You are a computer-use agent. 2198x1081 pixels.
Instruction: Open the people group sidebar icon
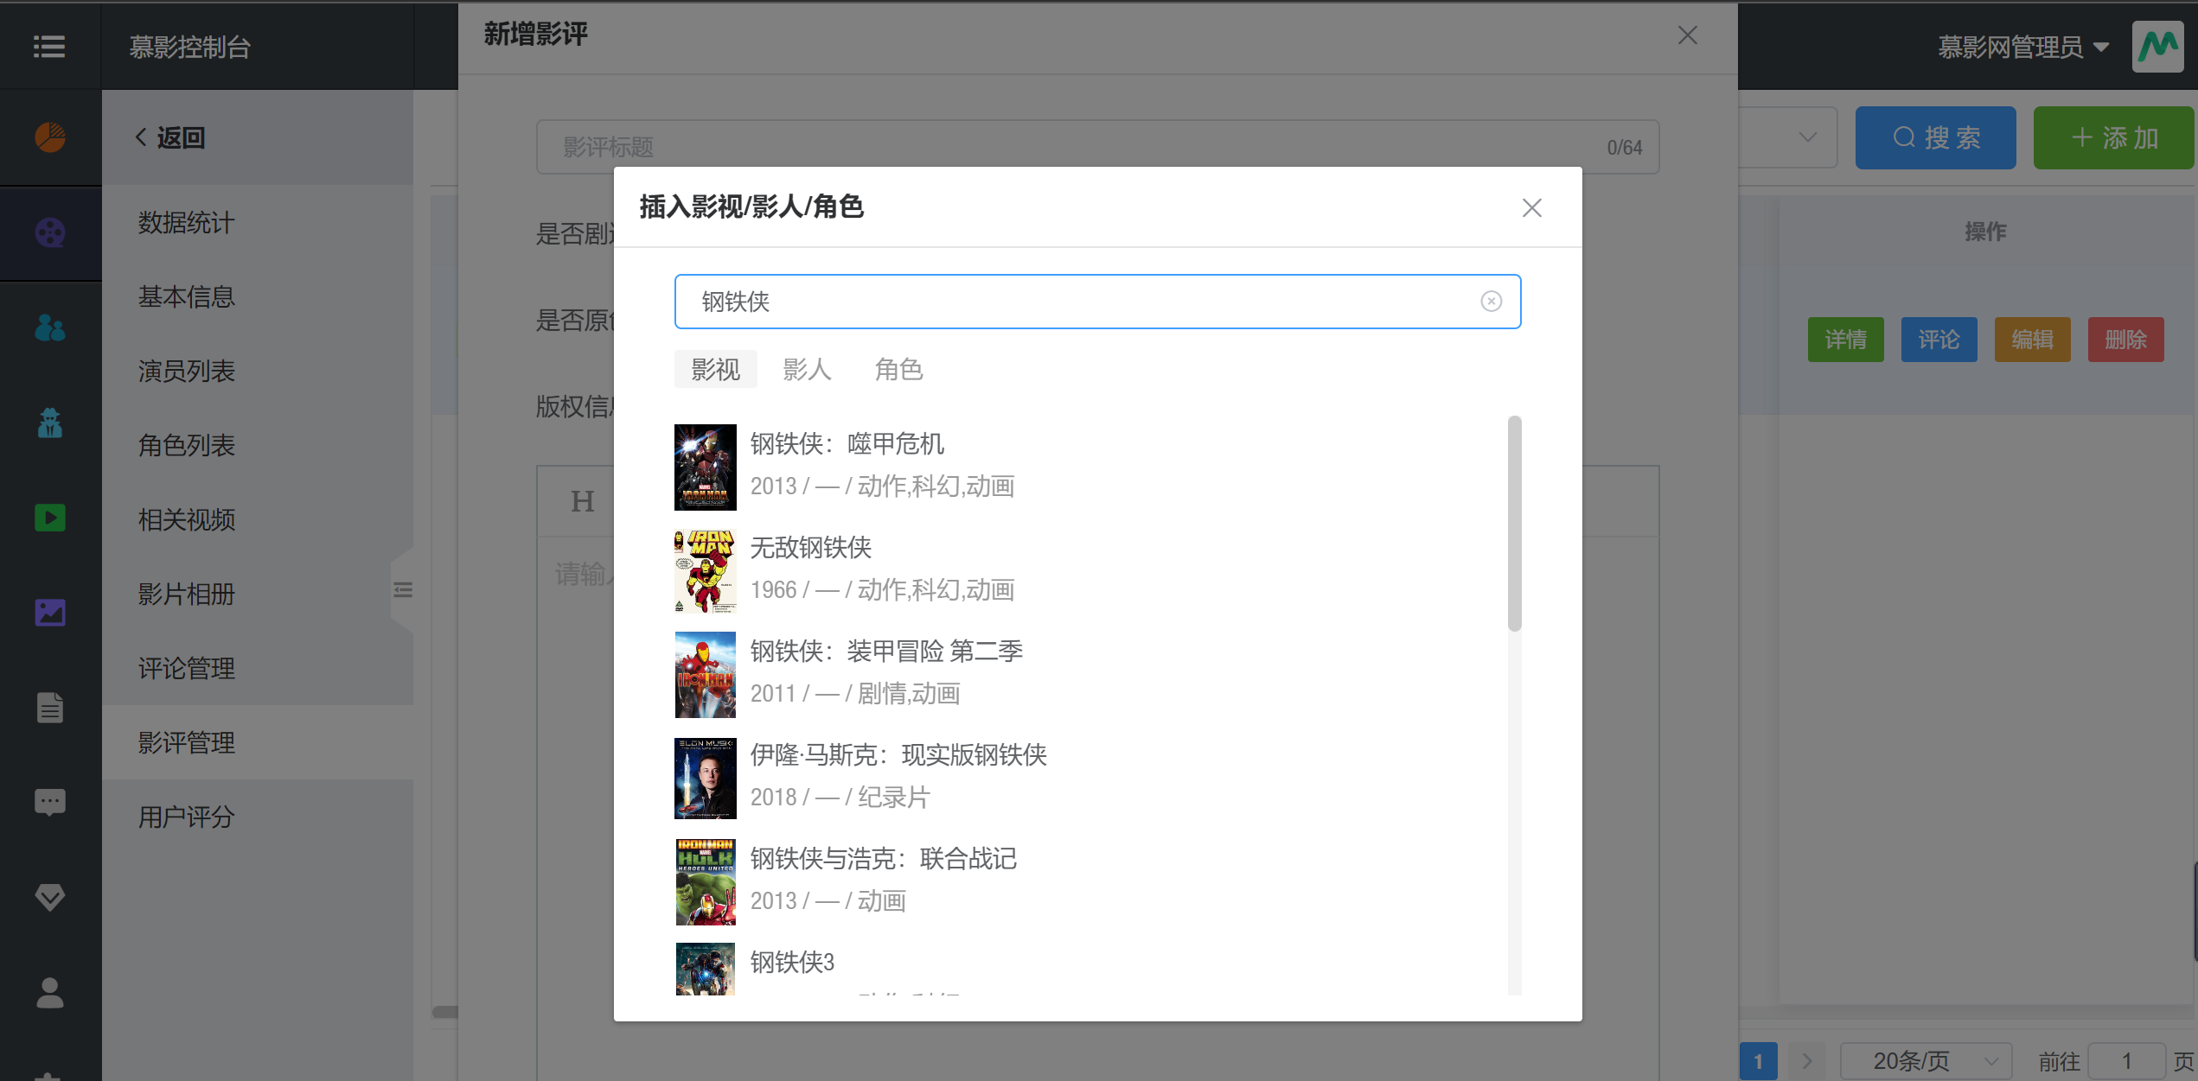tap(50, 327)
